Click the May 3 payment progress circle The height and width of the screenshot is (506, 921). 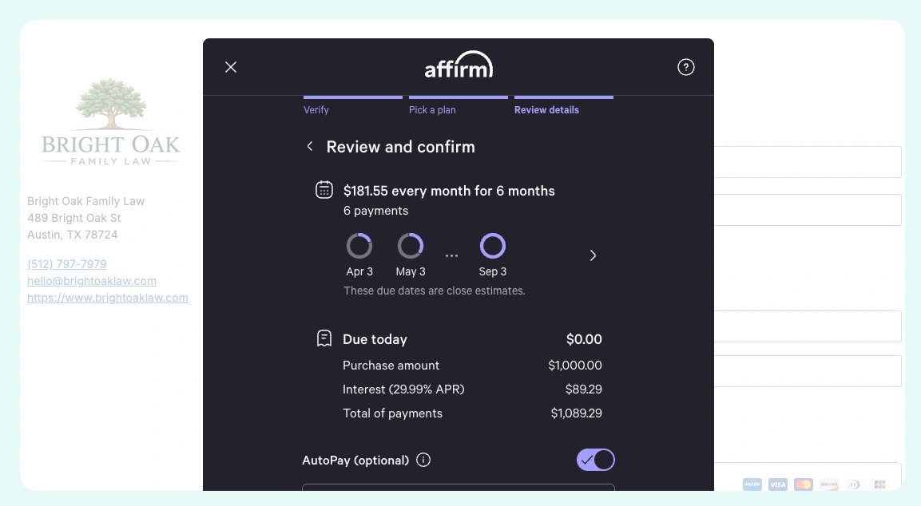(x=411, y=246)
